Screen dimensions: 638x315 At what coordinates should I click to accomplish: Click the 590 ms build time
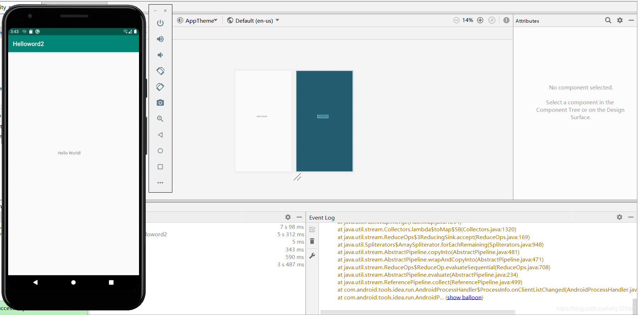coord(295,257)
